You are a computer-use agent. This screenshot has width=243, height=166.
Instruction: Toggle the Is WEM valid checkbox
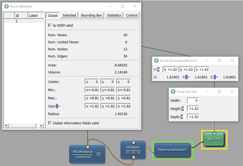[50, 25]
